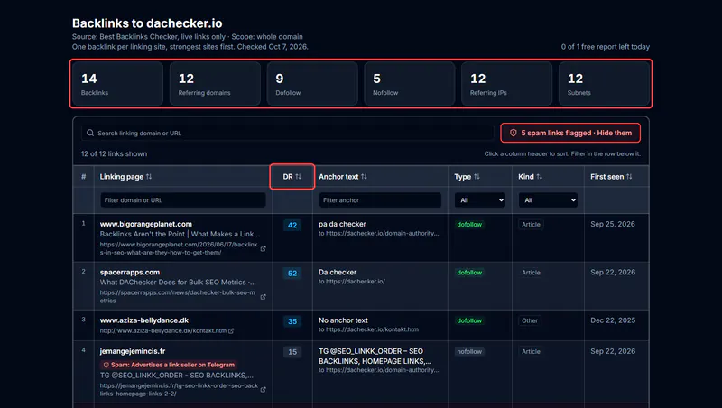Click the bigorangeplanet backlinks URL
Viewport: 722px width, 408px height.
pyautogui.click(x=179, y=248)
